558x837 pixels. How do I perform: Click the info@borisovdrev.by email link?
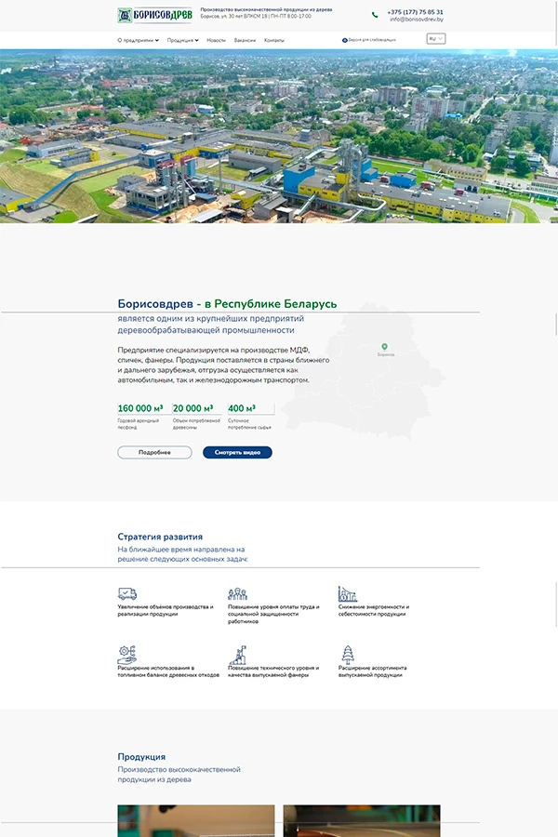416,20
